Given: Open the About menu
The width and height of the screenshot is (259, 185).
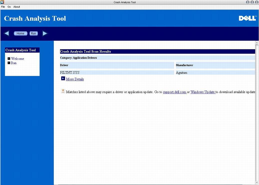Looking at the screenshot, I should click(17, 7).
